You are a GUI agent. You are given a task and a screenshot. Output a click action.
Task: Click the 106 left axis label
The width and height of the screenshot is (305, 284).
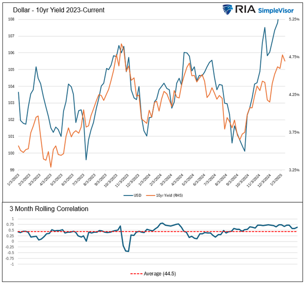(x=11, y=53)
